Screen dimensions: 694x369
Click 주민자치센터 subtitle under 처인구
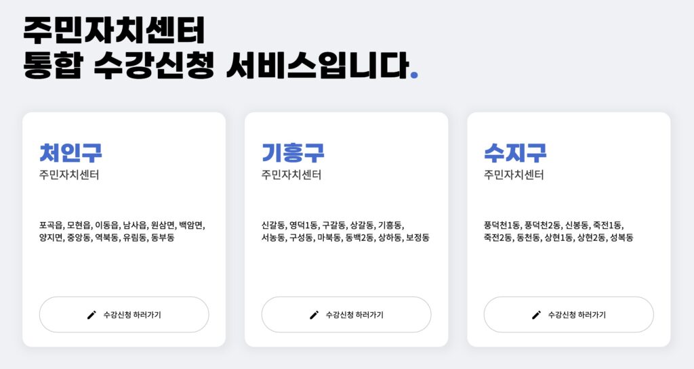[x=69, y=175]
